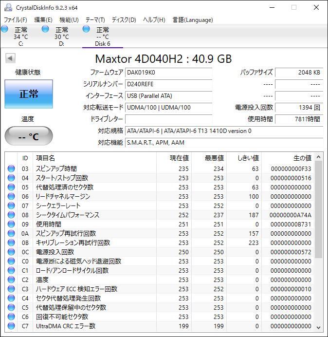The height and width of the screenshot is (337, 328).
Task: Click the Maxtor 4D040H2 : 40.9 GB title
Action: [164, 59]
